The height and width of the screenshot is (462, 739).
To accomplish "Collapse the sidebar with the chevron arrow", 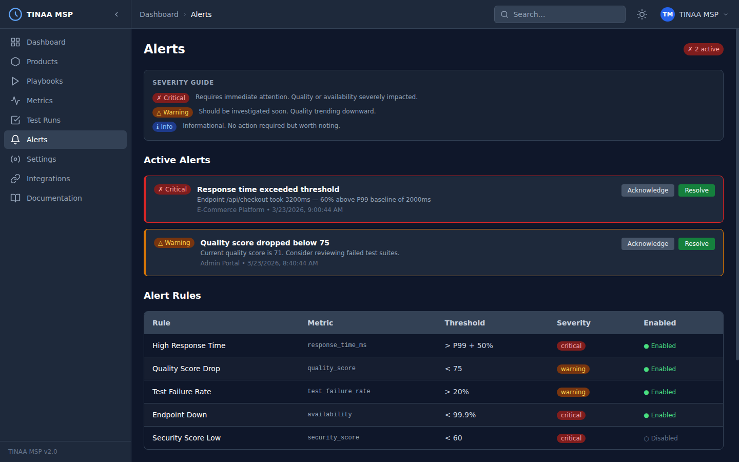I will coord(116,14).
